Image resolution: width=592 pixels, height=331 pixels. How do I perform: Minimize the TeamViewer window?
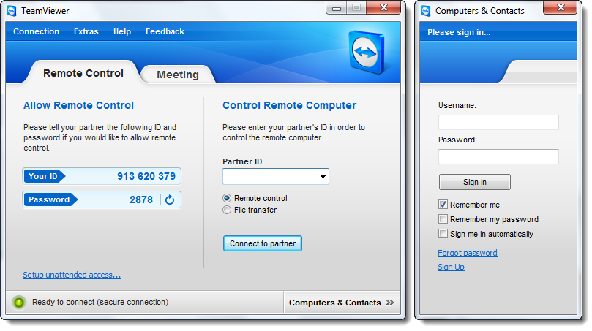coord(337,7)
